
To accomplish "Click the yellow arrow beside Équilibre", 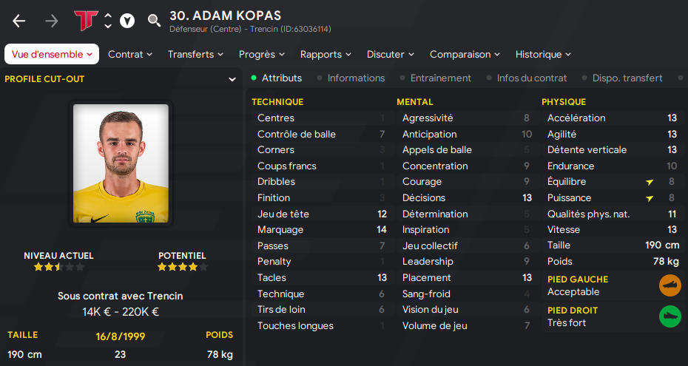I will click(650, 182).
